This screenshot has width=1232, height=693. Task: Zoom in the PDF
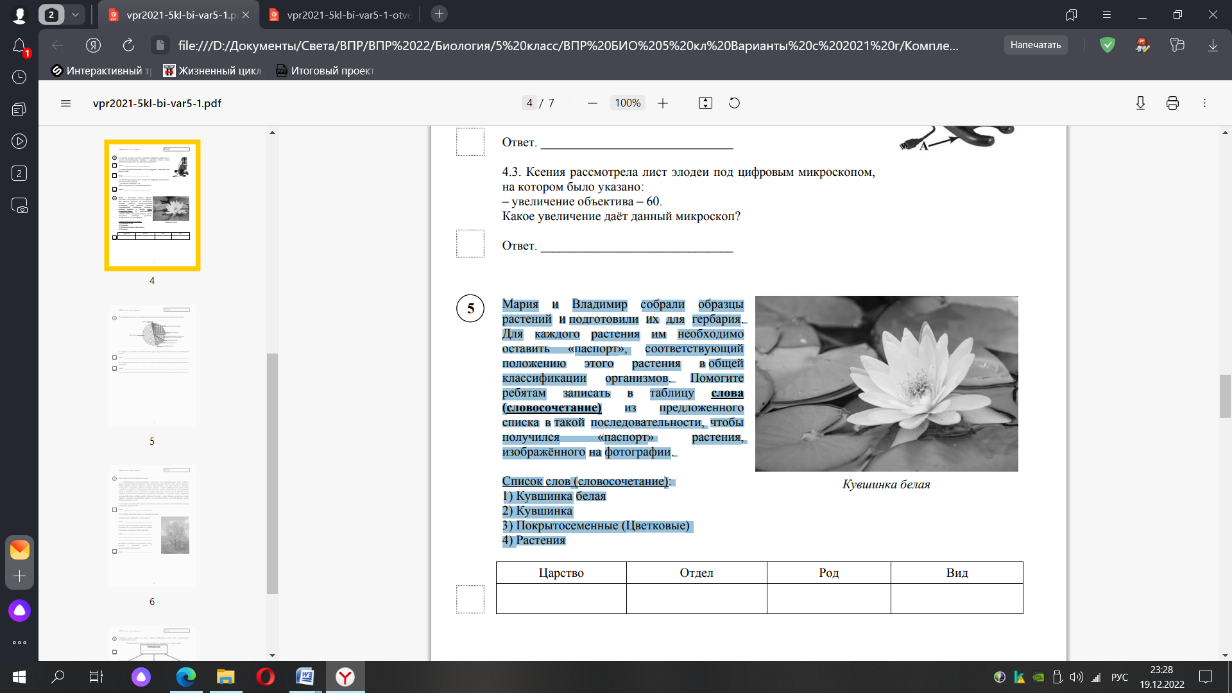point(663,103)
